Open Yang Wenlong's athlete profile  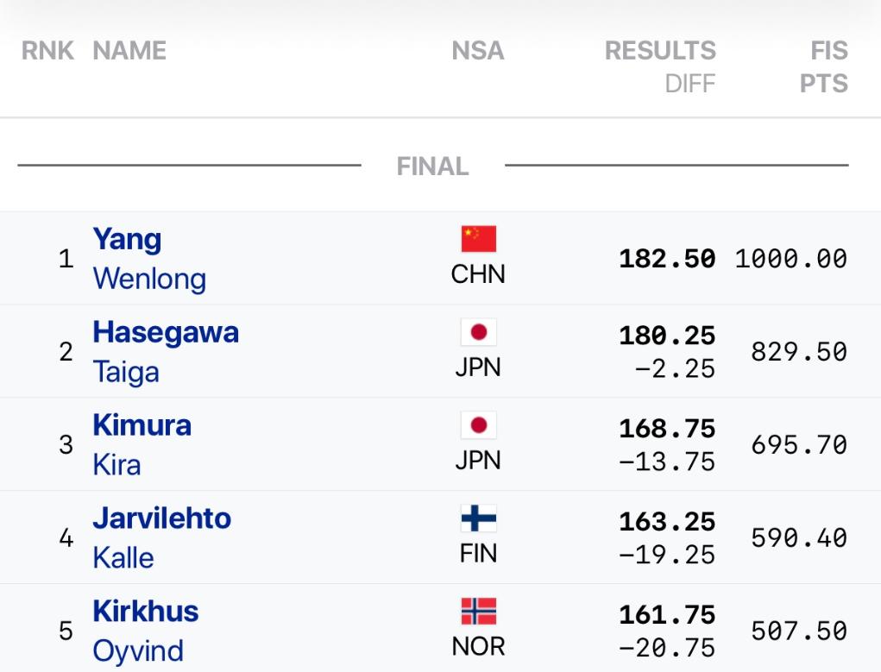pyautogui.click(x=149, y=259)
